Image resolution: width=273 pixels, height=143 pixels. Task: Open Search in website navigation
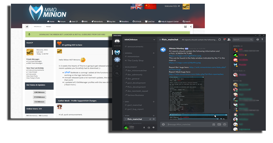(x=187, y=21)
